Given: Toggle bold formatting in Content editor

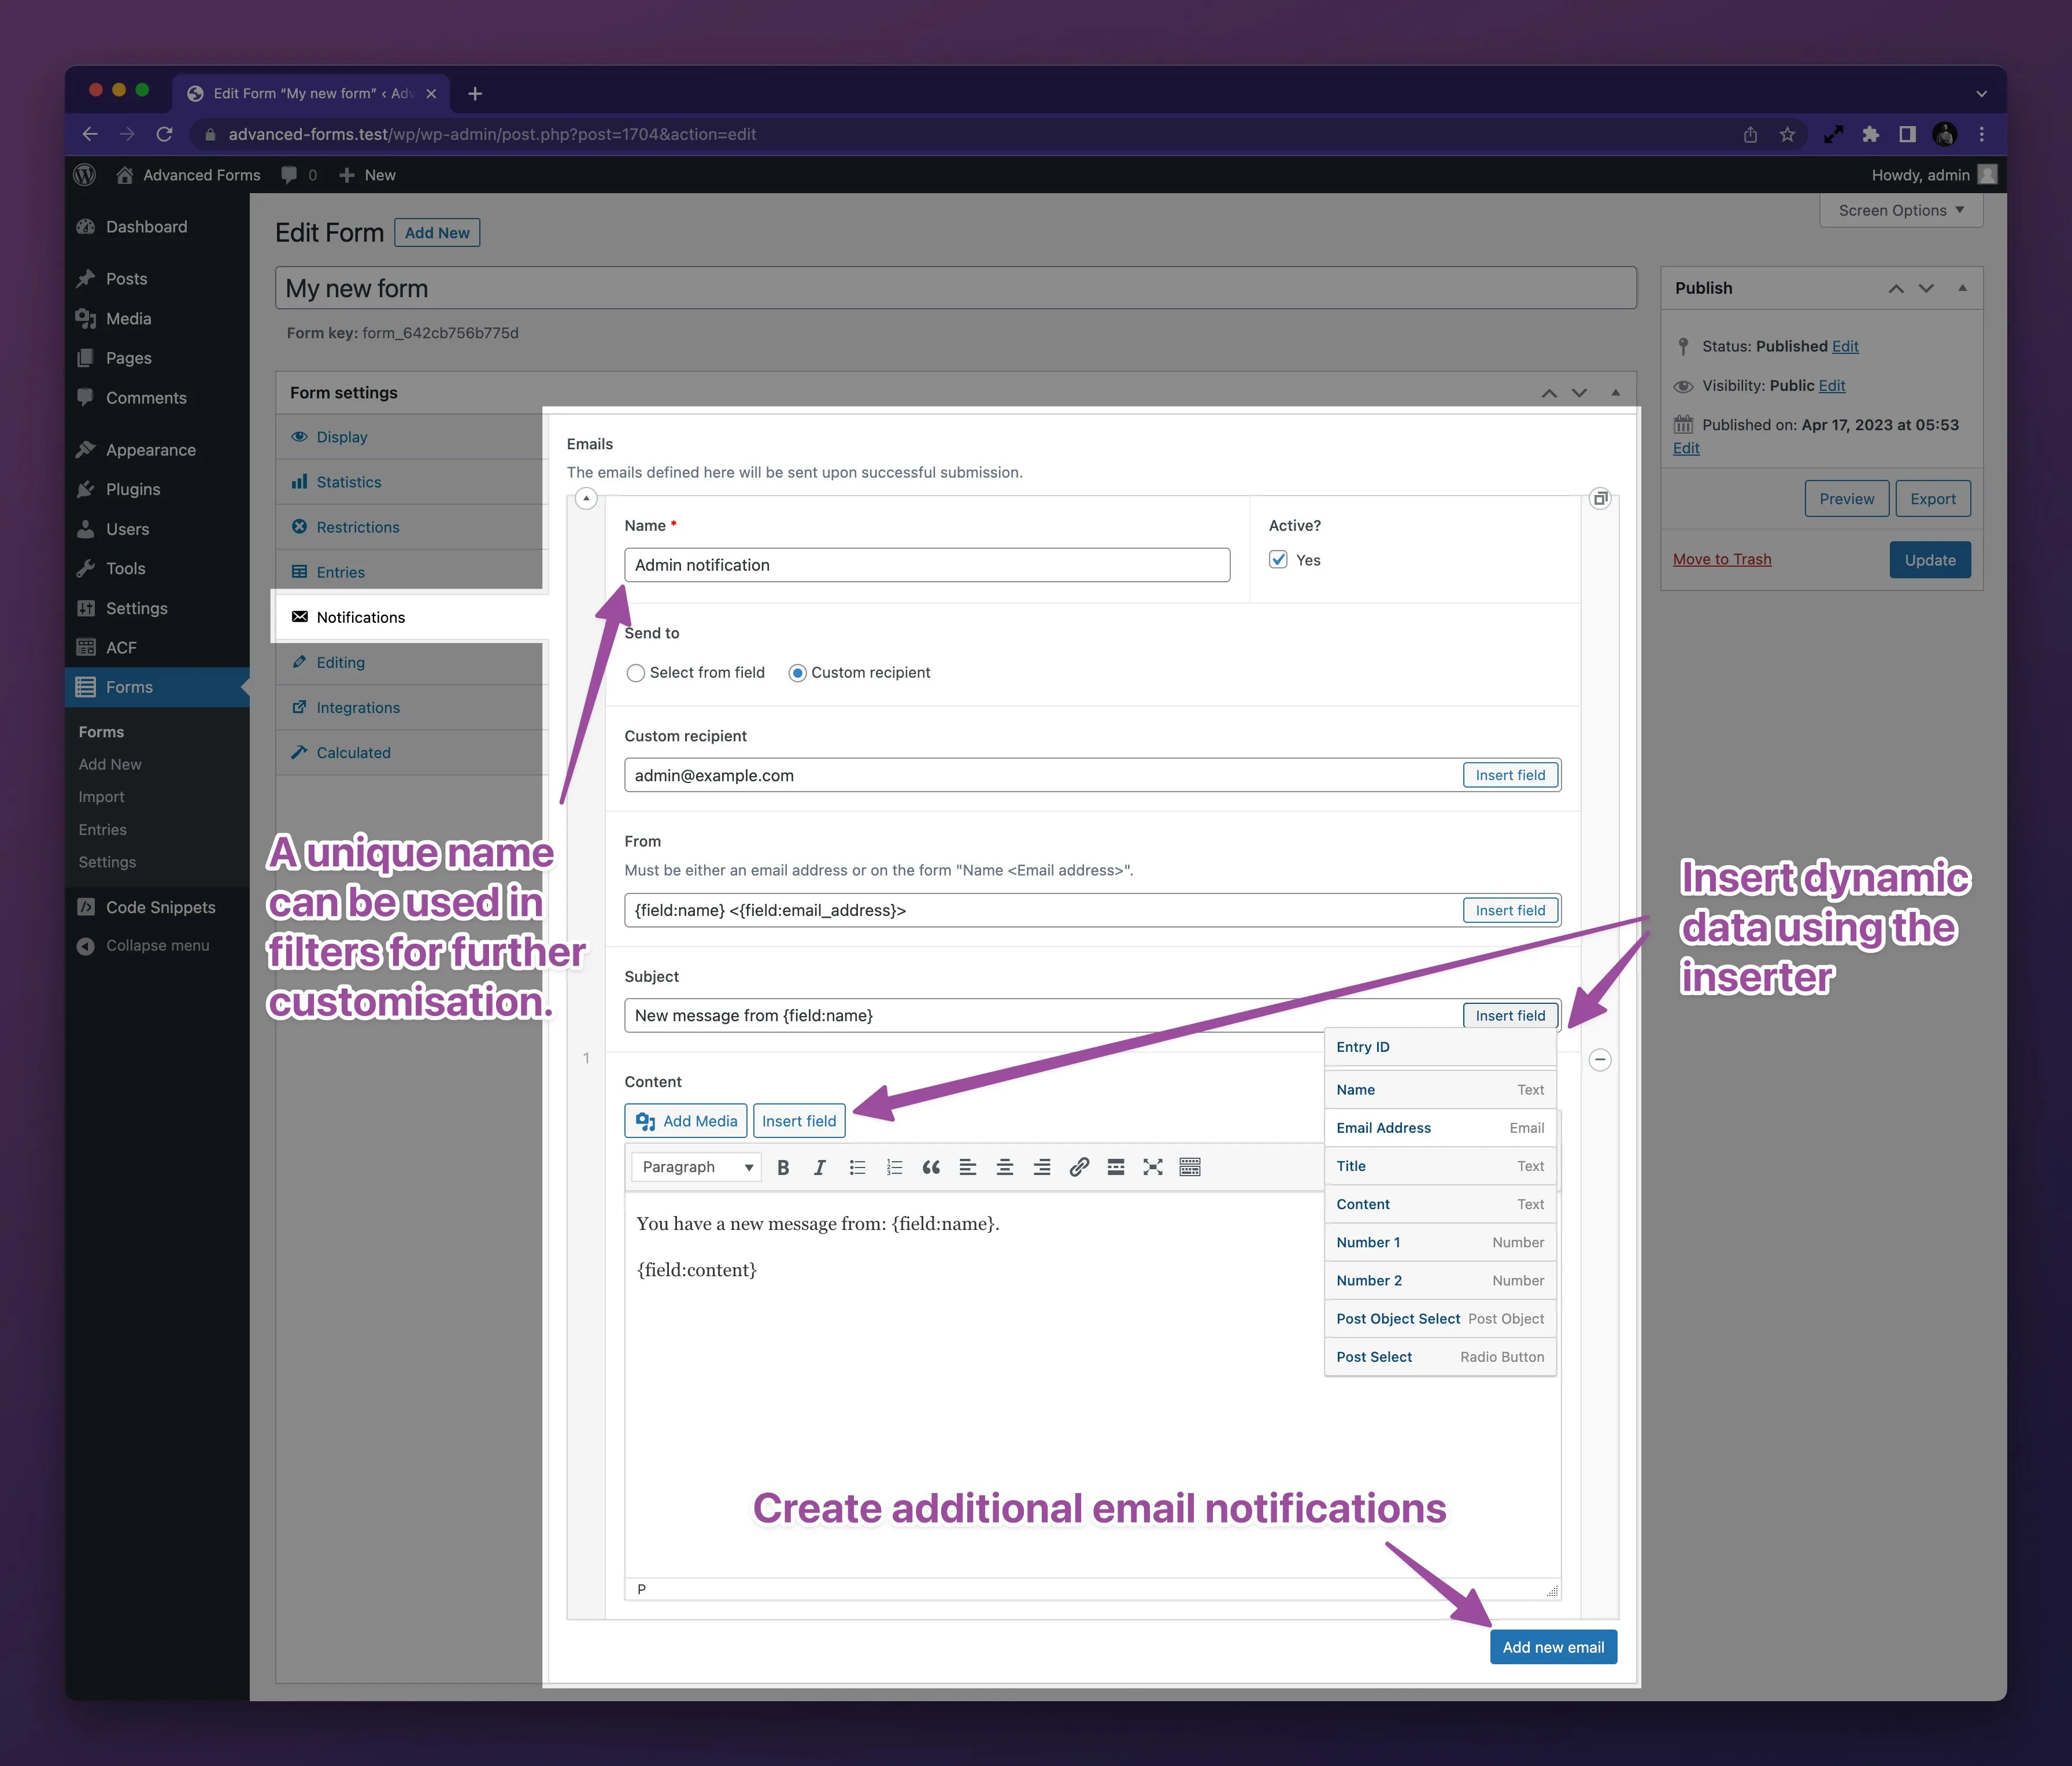Looking at the screenshot, I should pos(783,1167).
